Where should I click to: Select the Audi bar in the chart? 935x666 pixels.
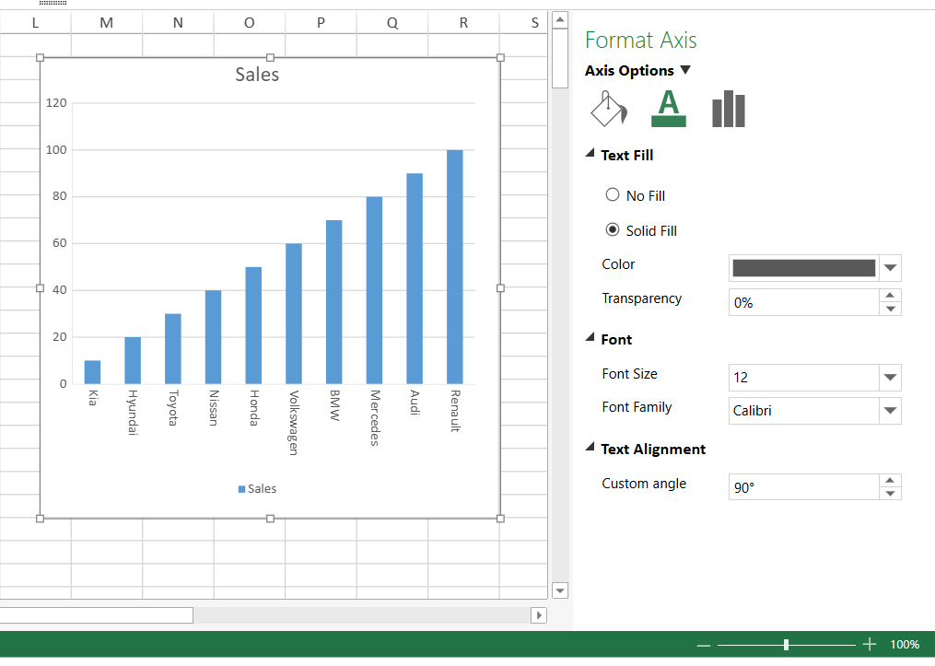click(415, 278)
